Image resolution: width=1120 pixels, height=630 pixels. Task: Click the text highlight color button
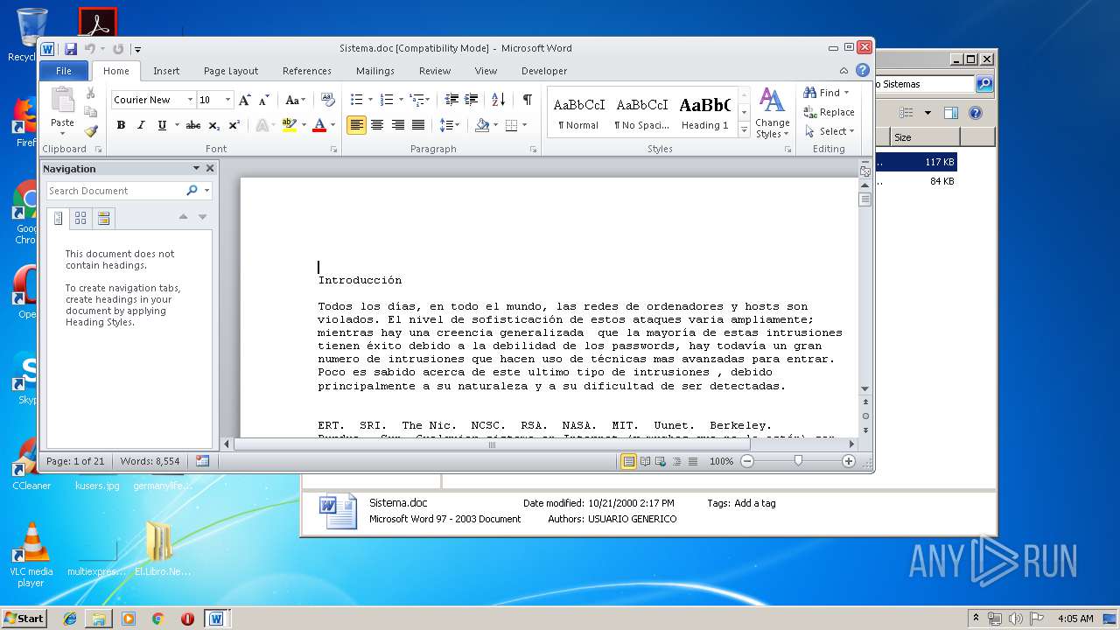point(289,125)
